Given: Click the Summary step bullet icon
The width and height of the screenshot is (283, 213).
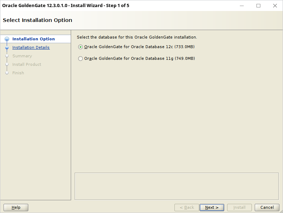Looking at the screenshot, I should [7, 56].
